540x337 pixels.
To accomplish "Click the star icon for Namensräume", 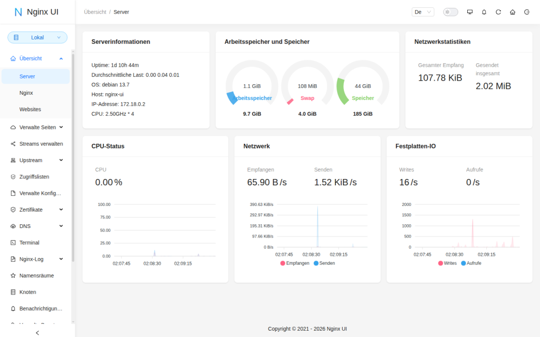I will pyautogui.click(x=13, y=276).
